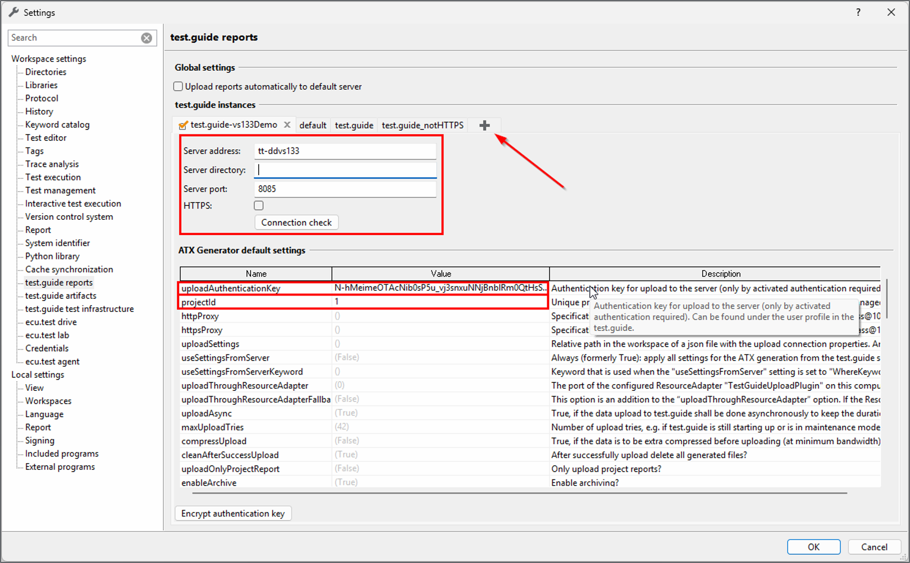
Task: Open Test management settings
Action: tap(60, 190)
